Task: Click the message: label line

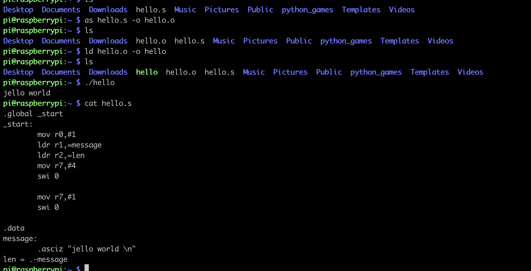Action: [x=20, y=239]
